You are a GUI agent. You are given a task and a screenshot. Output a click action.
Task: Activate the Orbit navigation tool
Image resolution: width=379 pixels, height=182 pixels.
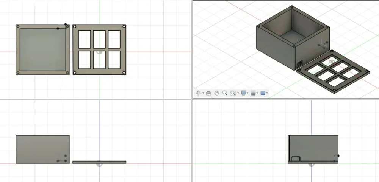coord(198,93)
